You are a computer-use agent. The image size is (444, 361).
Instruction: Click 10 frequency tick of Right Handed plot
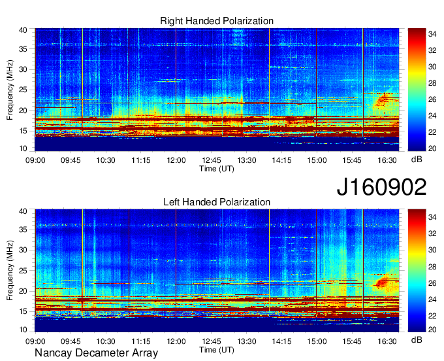(24, 148)
